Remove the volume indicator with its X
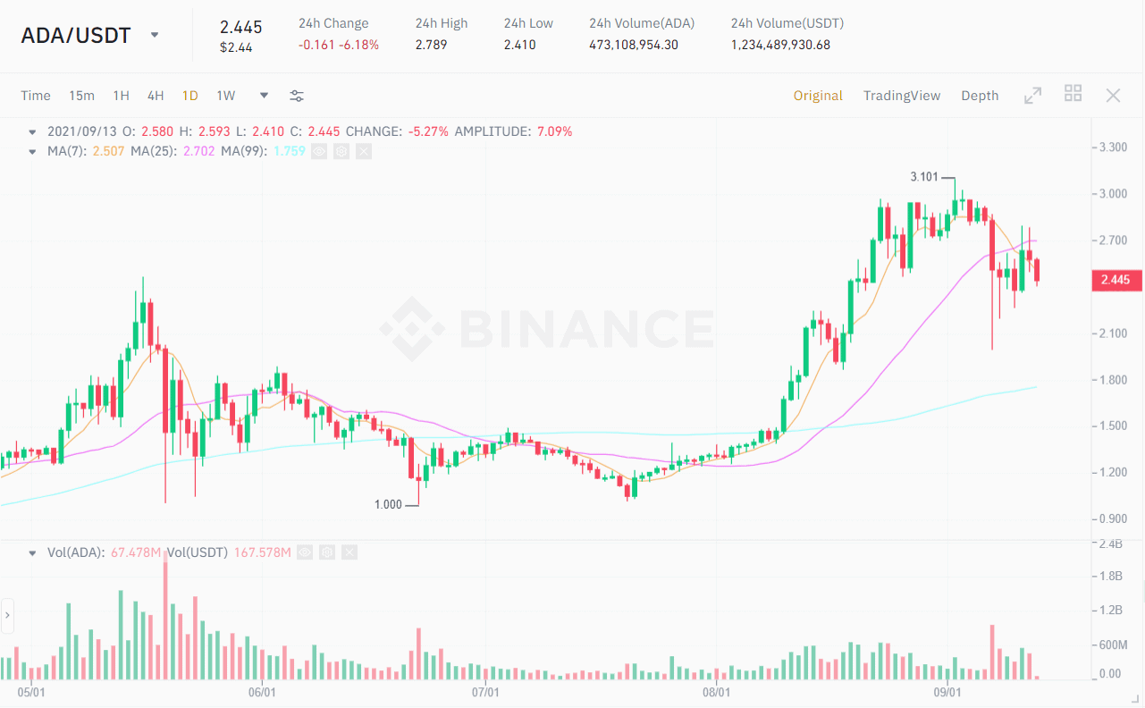Viewport: 1145px width, 708px height. tap(349, 552)
